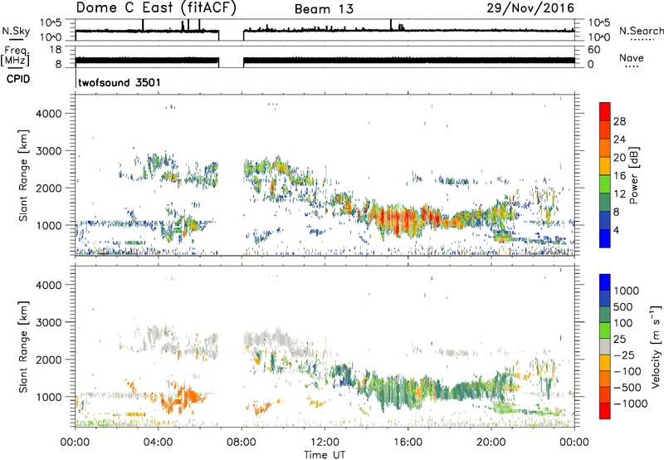Click the orange negative-velocity patch near 05:00

(x=184, y=399)
